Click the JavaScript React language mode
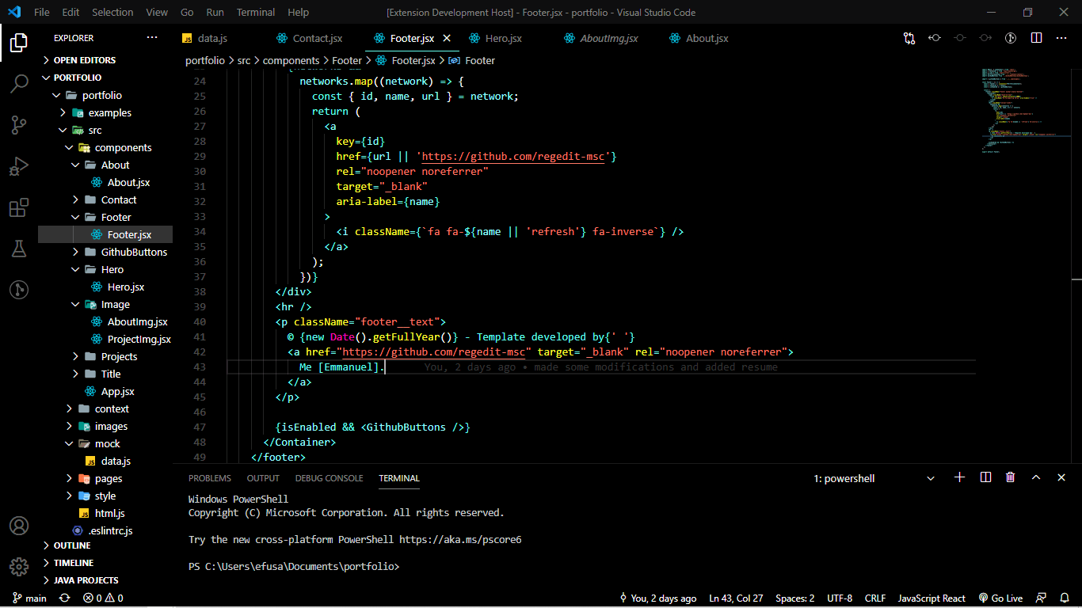The height and width of the screenshot is (608, 1082). [932, 598]
